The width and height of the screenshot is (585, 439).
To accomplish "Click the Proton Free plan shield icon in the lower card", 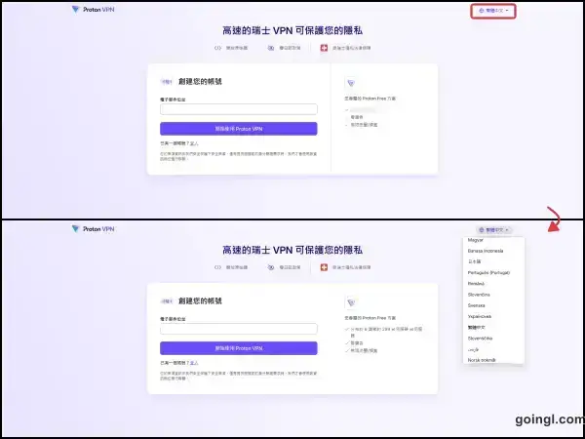I will pyautogui.click(x=350, y=303).
